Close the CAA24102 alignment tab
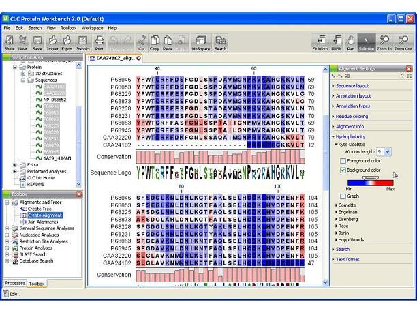Screen dimensions: 417x313 click(138, 58)
